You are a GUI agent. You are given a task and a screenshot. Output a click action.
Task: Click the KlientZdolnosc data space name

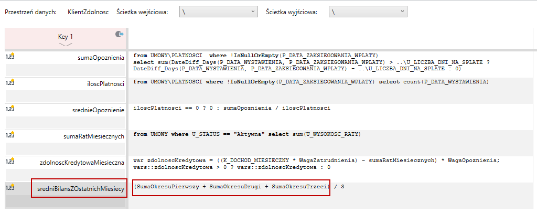[x=88, y=12]
